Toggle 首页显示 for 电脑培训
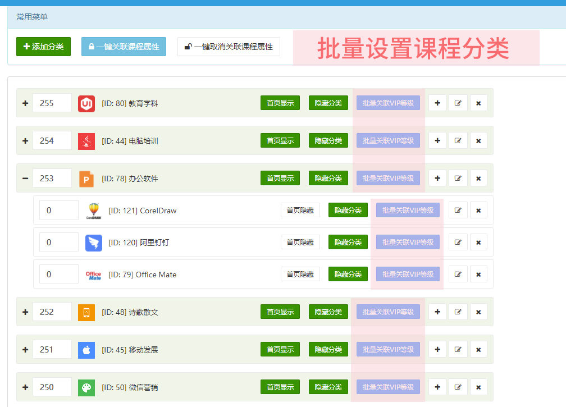566x407 pixels. pyautogui.click(x=280, y=140)
